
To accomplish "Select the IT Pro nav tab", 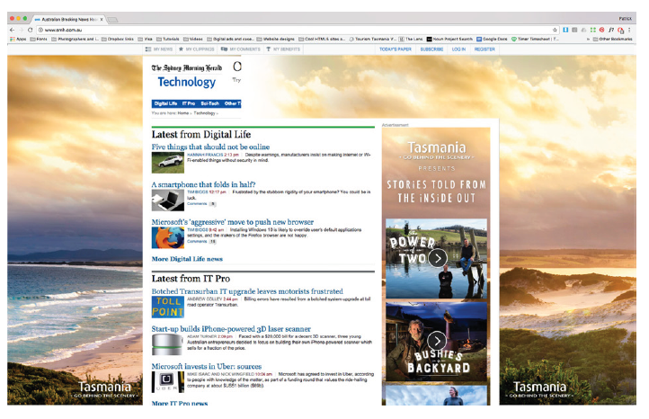I will click(x=189, y=103).
